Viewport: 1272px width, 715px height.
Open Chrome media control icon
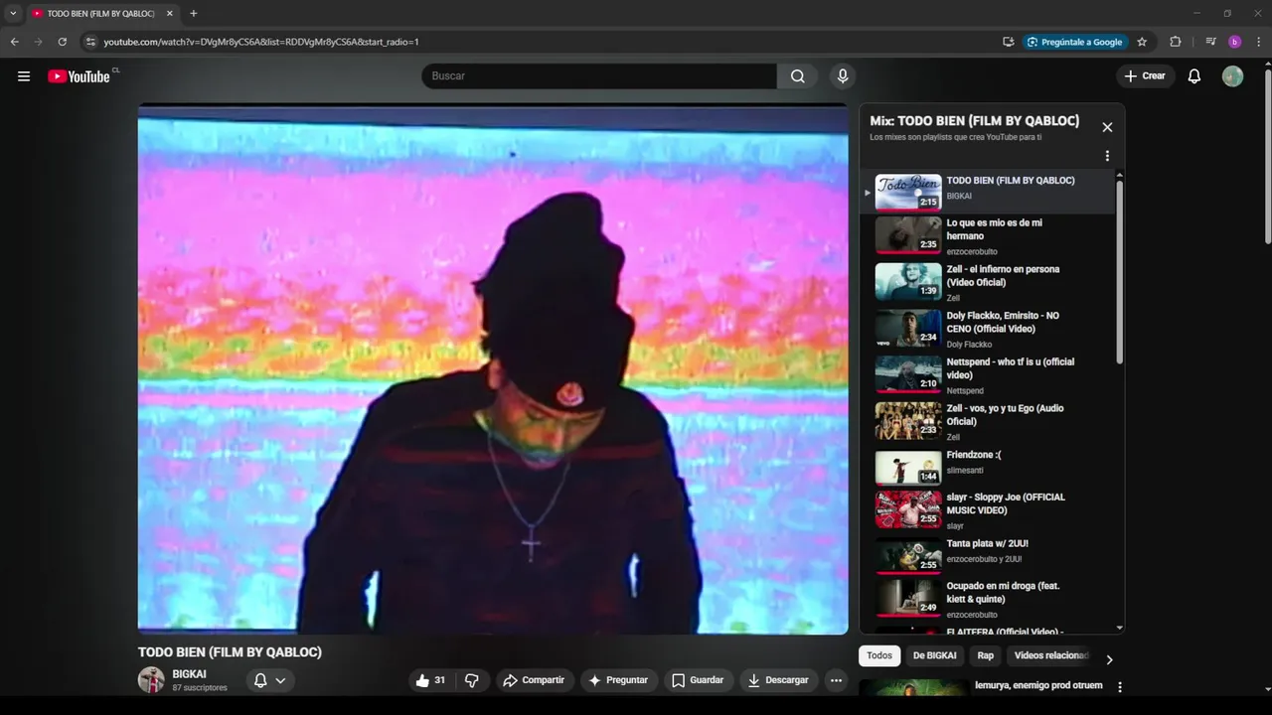[x=1210, y=42]
